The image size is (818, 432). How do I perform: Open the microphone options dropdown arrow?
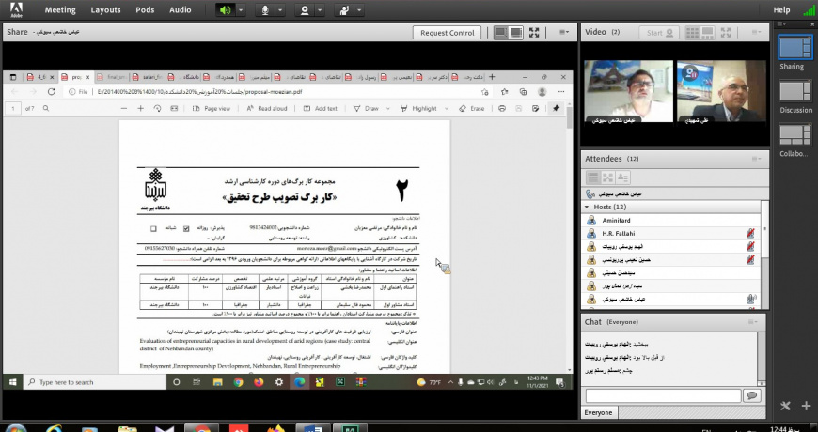[280, 10]
